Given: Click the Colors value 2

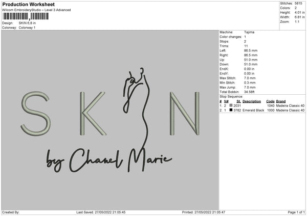Looking at the screenshot, I should [x=295, y=8].
